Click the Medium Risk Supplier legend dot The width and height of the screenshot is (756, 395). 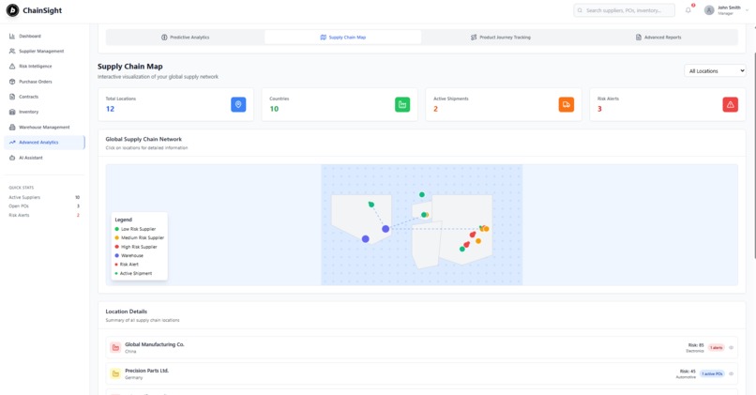tap(116, 237)
